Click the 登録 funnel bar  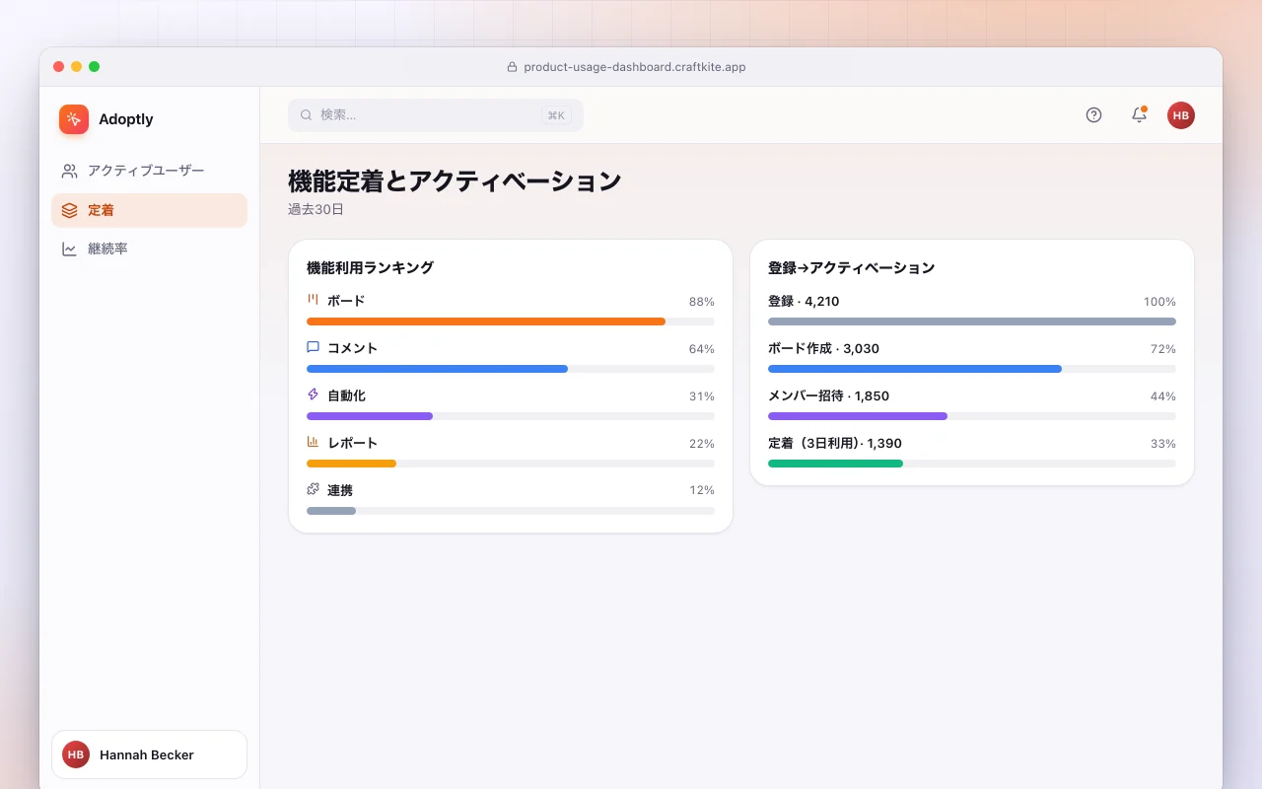(972, 322)
